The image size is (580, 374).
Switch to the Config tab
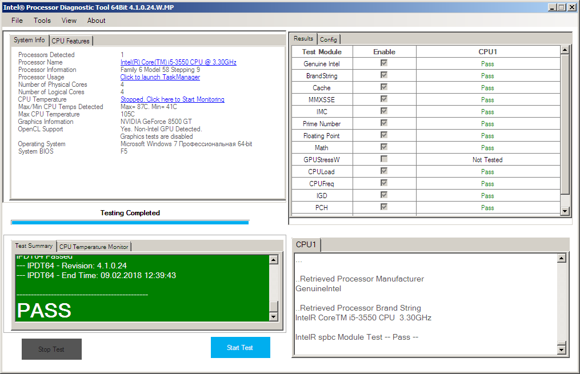[329, 39]
